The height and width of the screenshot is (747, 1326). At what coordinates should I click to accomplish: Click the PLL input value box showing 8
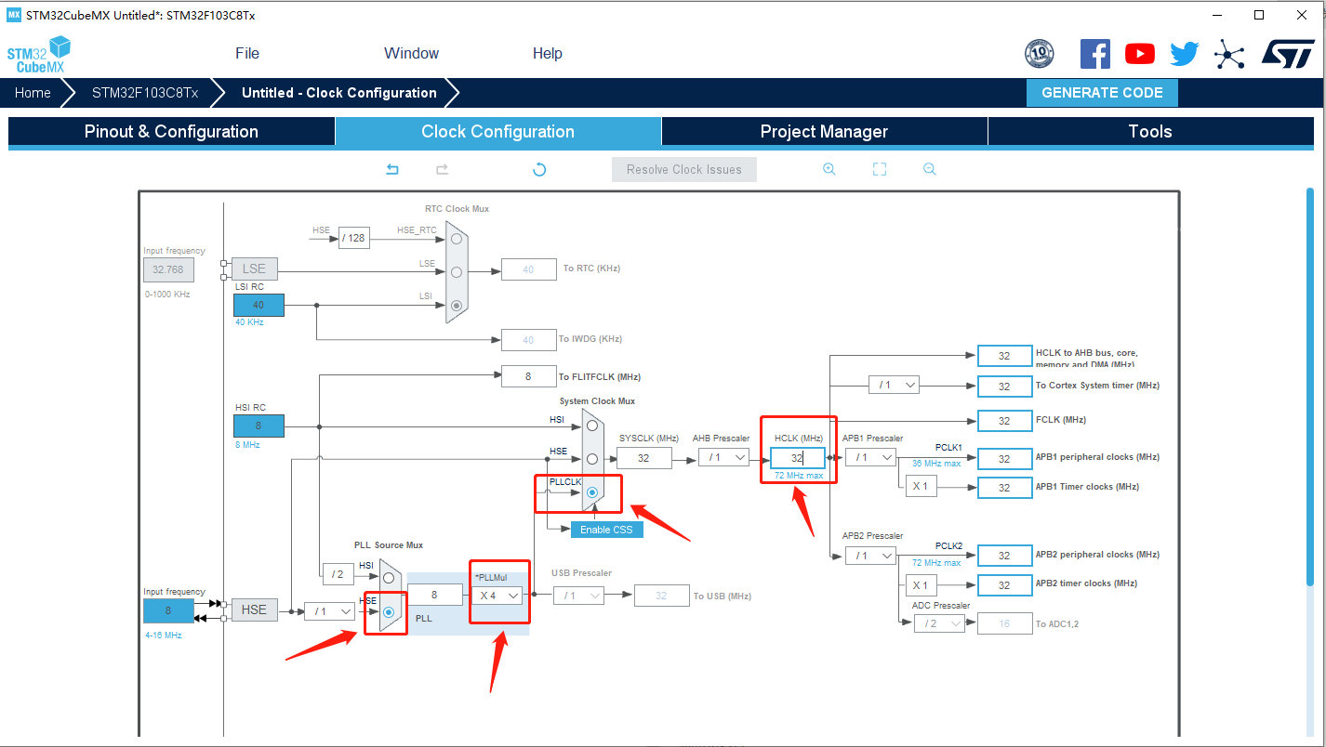[435, 596]
